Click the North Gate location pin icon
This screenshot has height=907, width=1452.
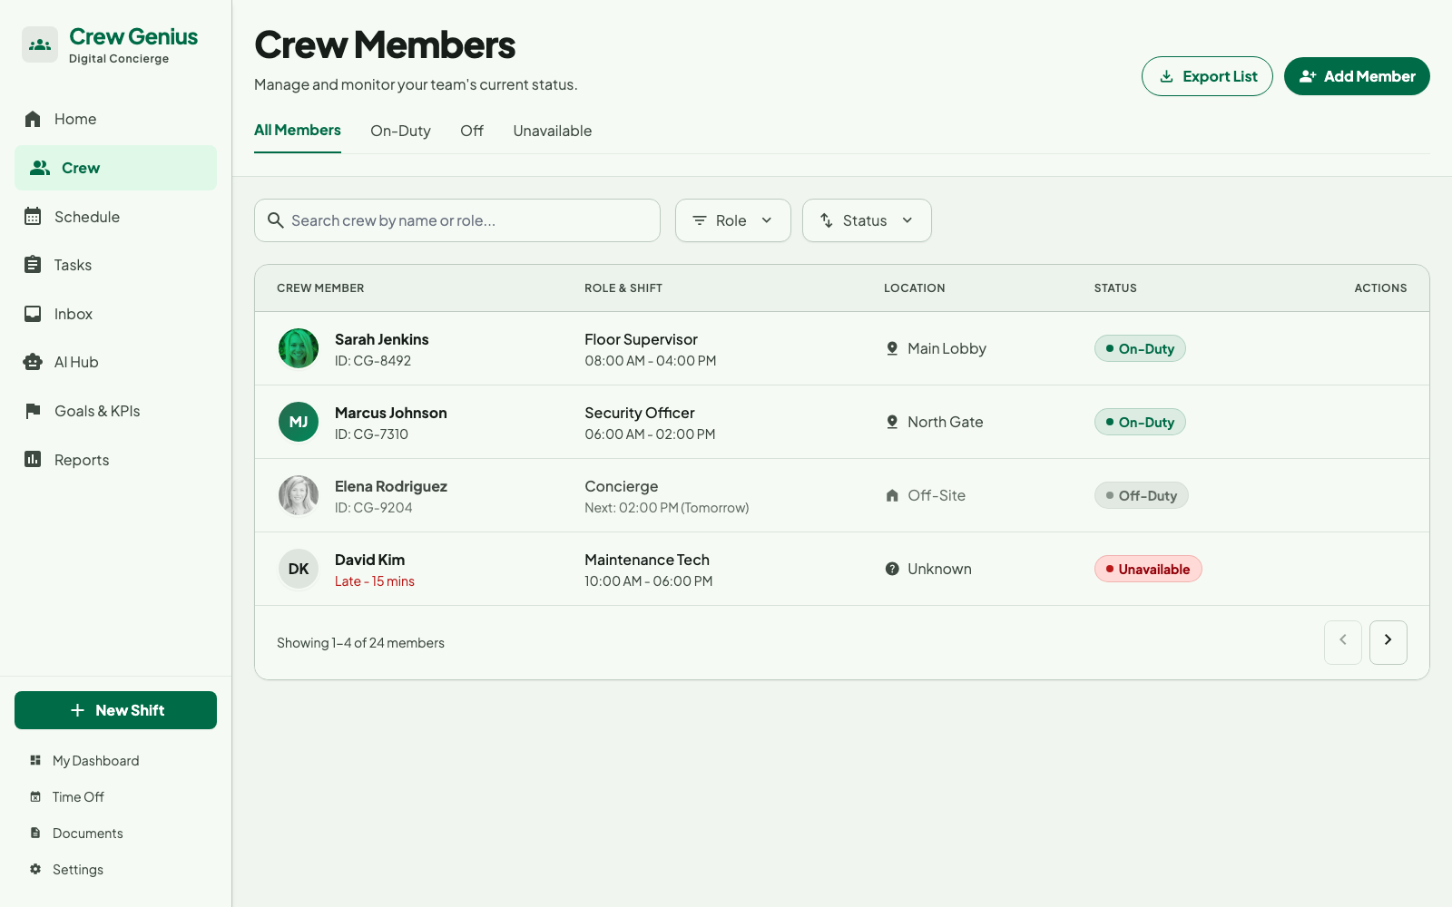click(892, 422)
